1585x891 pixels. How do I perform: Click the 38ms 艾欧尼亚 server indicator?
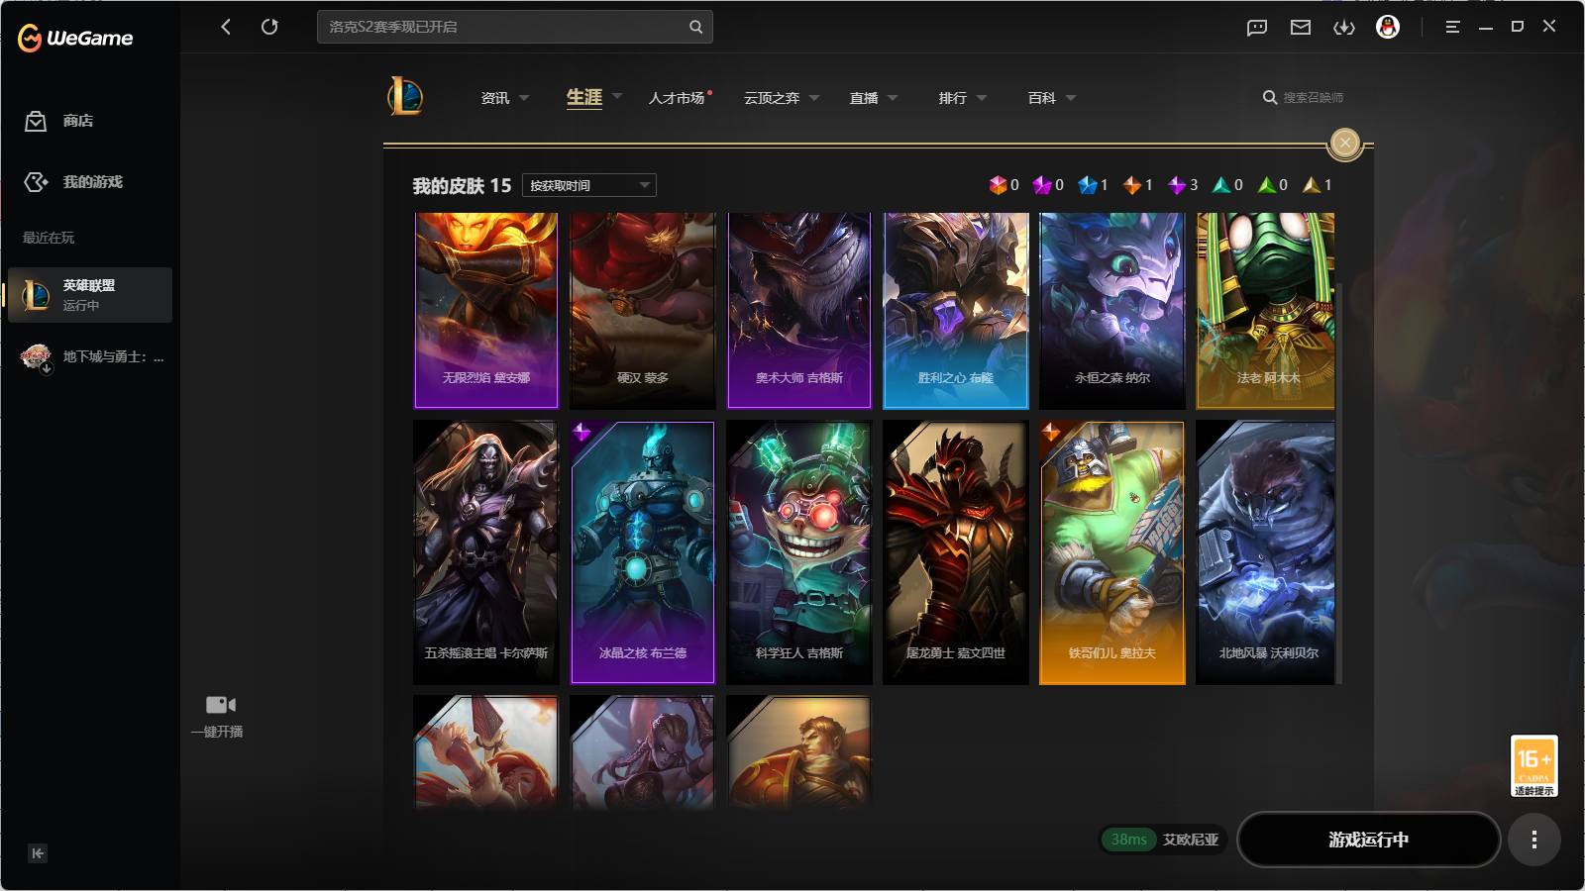[1164, 840]
